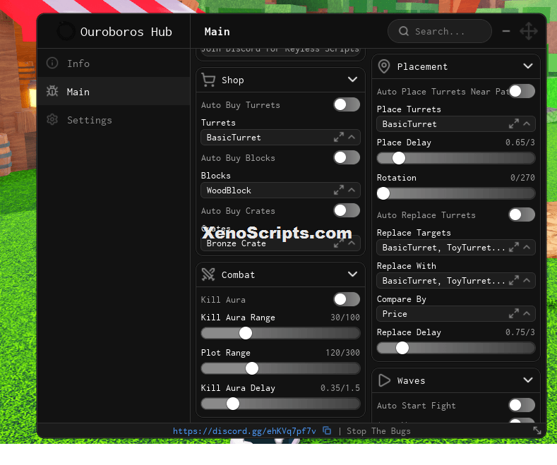This screenshot has height=465, width=557.
Task: Copy the Discord link with copy icon
Action: (327, 431)
